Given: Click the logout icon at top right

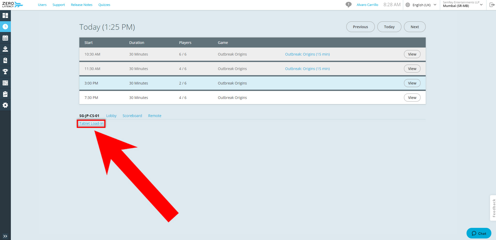Looking at the screenshot, I should (492, 5).
